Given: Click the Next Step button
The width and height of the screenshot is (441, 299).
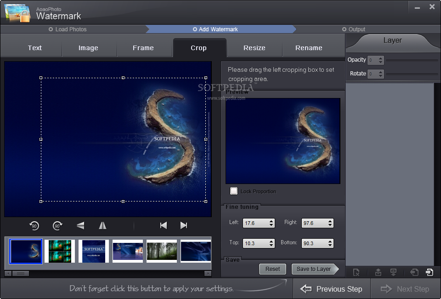Looking at the screenshot, I should click(x=405, y=289).
